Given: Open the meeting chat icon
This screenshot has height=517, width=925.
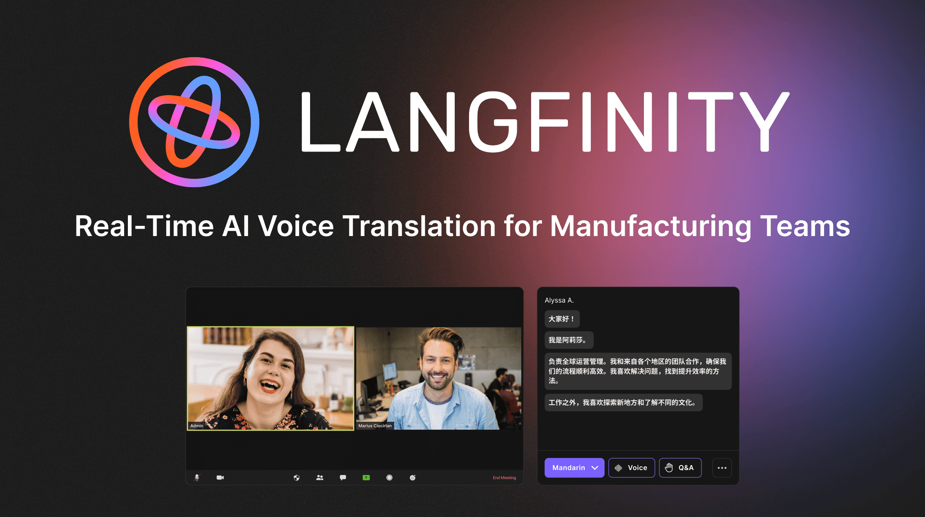Looking at the screenshot, I should pyautogui.click(x=342, y=477).
